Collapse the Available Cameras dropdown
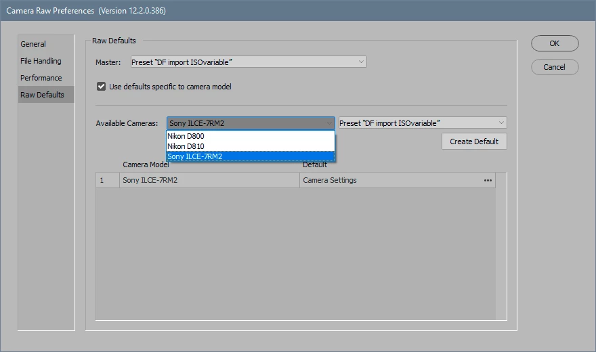 pos(251,123)
